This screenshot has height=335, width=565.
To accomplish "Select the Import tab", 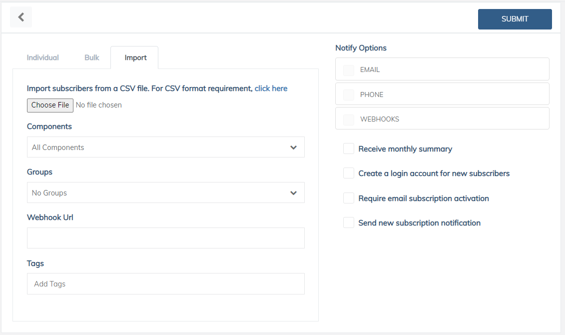I will tap(135, 57).
